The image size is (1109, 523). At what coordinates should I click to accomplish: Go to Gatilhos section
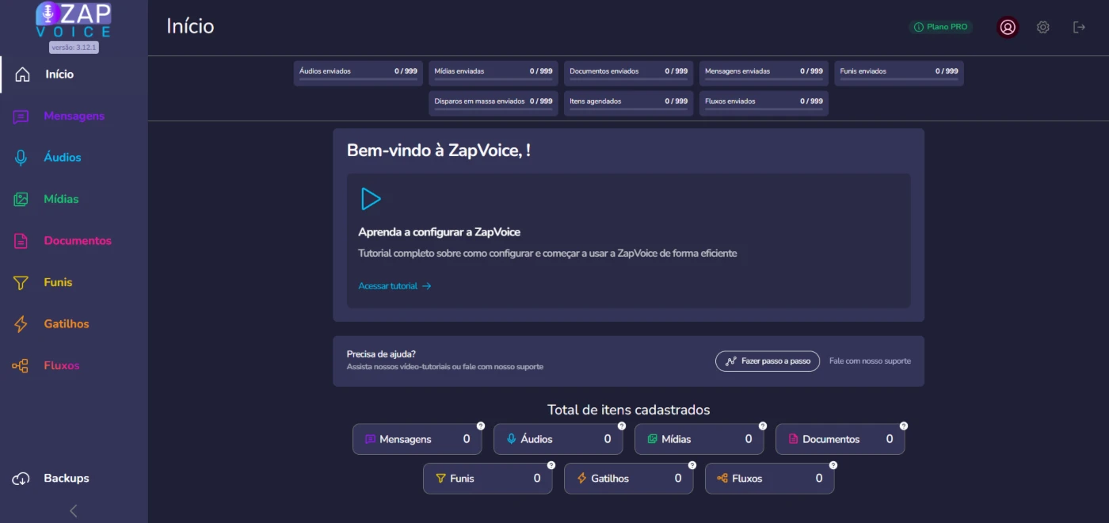coord(74,324)
